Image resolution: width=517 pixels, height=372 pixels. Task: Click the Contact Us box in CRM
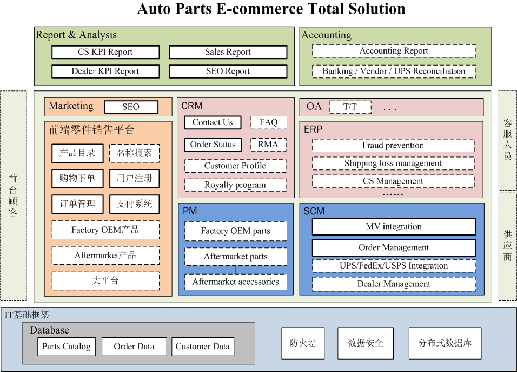(213, 122)
